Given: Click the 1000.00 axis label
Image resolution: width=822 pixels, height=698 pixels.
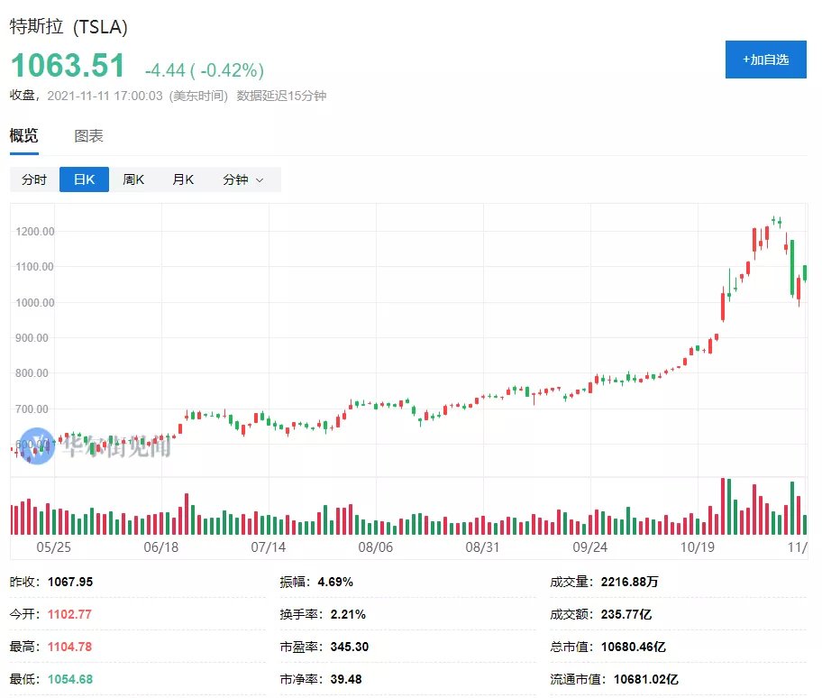Looking at the screenshot, I should click(x=34, y=303).
